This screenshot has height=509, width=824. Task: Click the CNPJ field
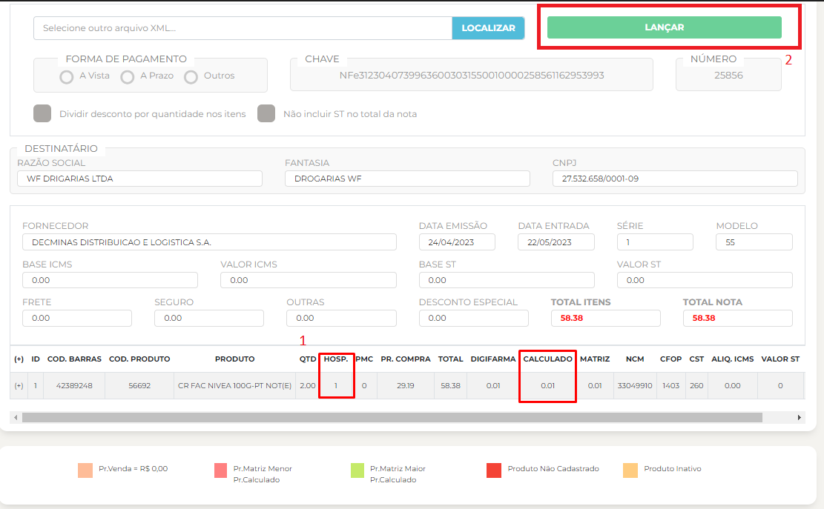point(675,179)
